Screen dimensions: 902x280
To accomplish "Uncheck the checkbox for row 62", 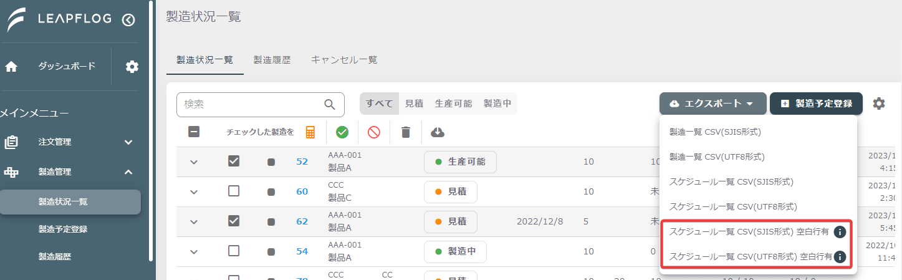I will 234,221.
